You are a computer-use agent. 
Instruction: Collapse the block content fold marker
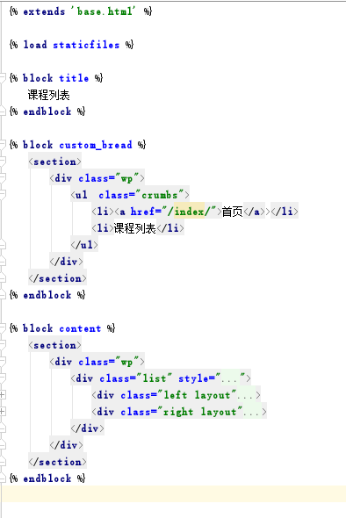tap(3, 328)
